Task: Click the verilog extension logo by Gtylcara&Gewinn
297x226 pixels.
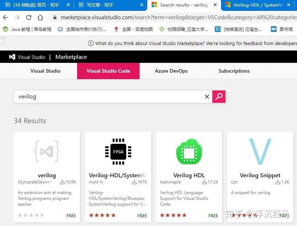Action: [x=47, y=152]
